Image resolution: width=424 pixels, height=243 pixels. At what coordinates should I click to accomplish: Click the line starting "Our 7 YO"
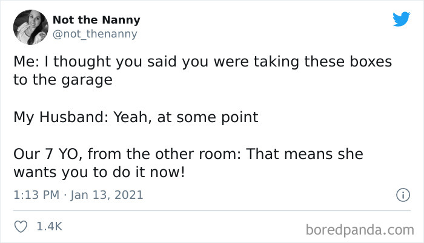(x=188, y=154)
